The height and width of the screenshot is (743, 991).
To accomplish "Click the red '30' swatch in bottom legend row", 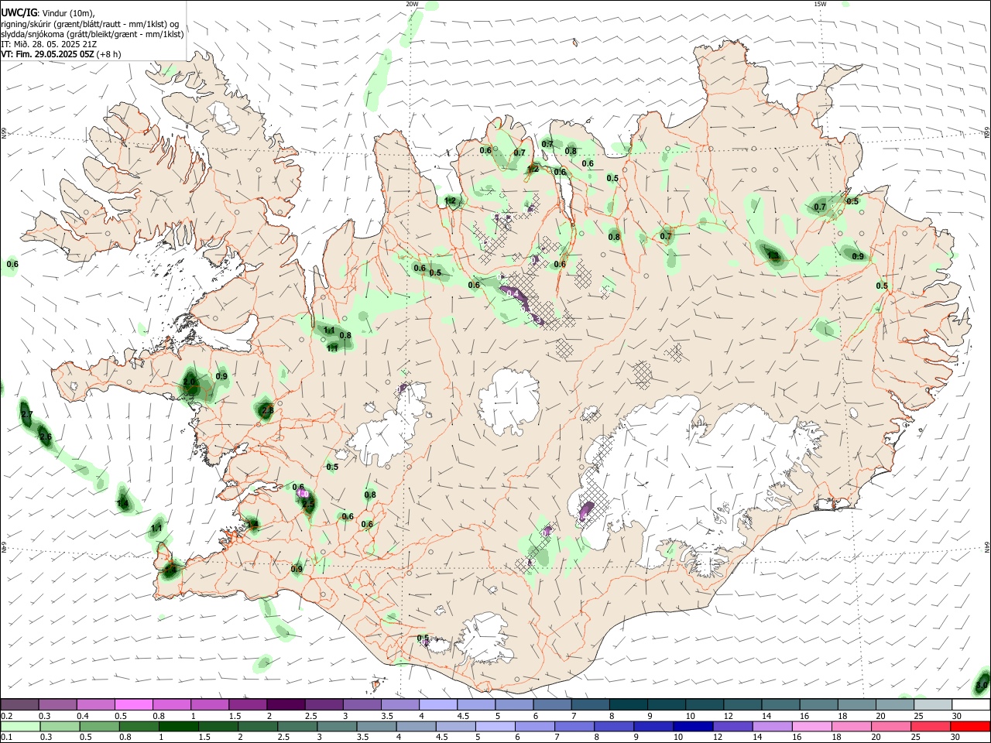I will tap(971, 726).
